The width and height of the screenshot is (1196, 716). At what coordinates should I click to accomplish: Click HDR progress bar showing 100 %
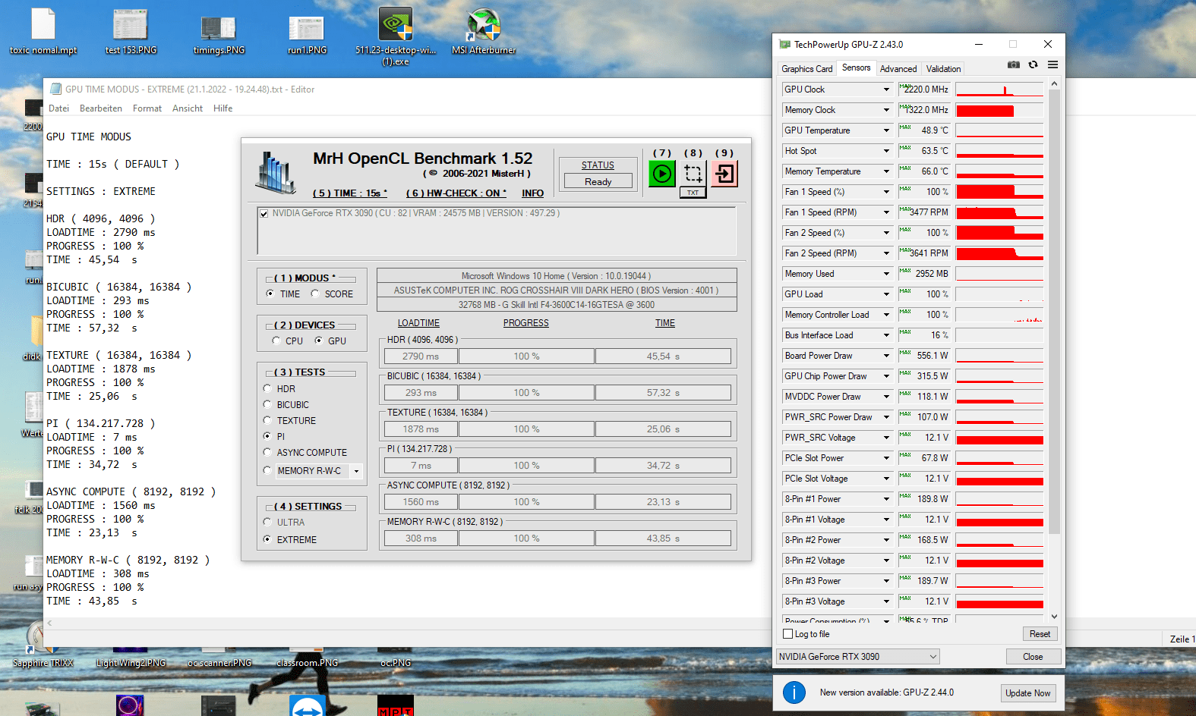526,356
